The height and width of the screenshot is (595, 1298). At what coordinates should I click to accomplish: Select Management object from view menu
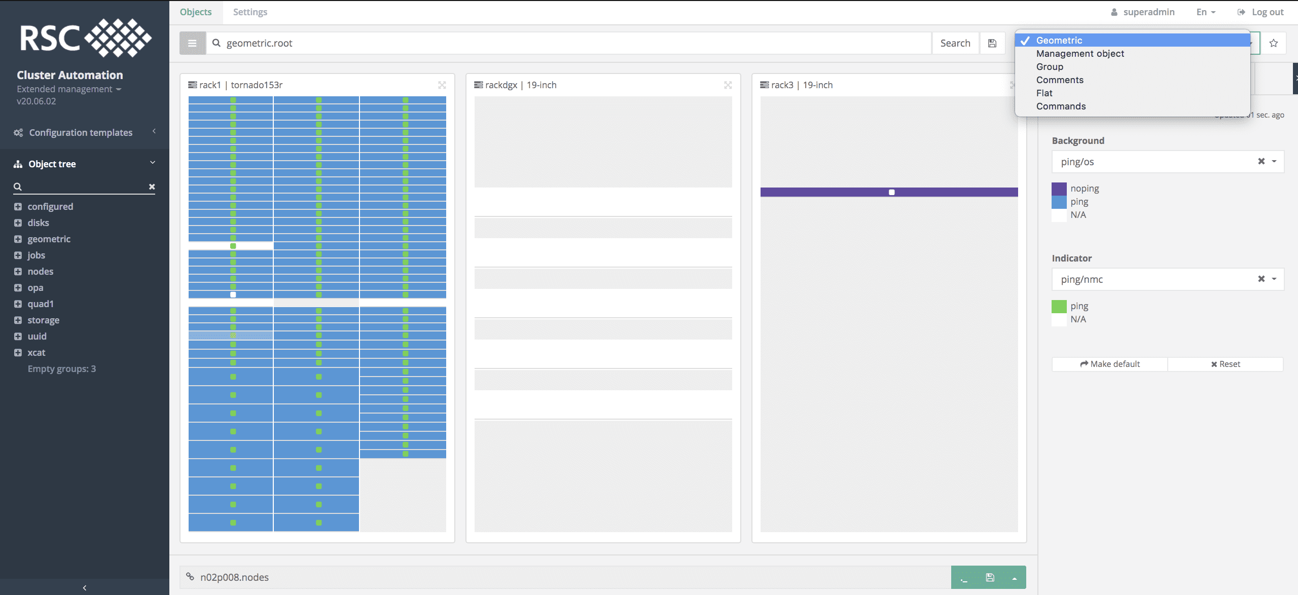point(1080,53)
